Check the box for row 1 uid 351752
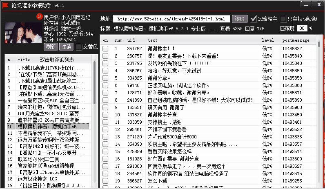Viewport: 325px width, 189px height. (105, 49)
